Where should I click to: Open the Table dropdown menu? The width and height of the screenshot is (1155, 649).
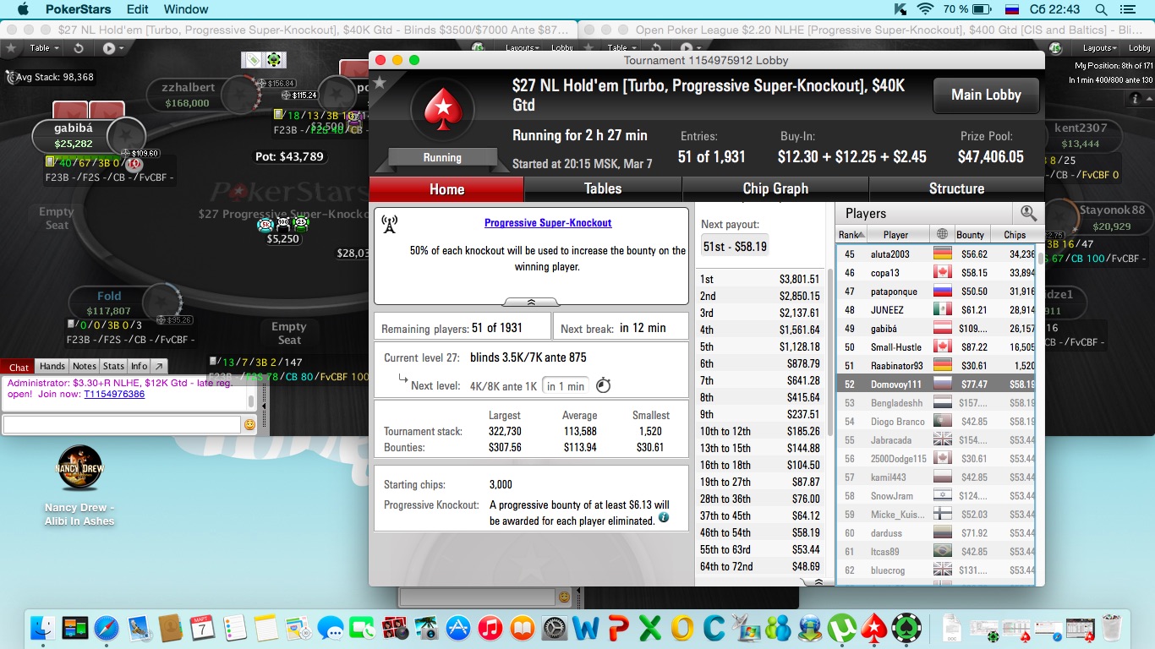point(44,48)
